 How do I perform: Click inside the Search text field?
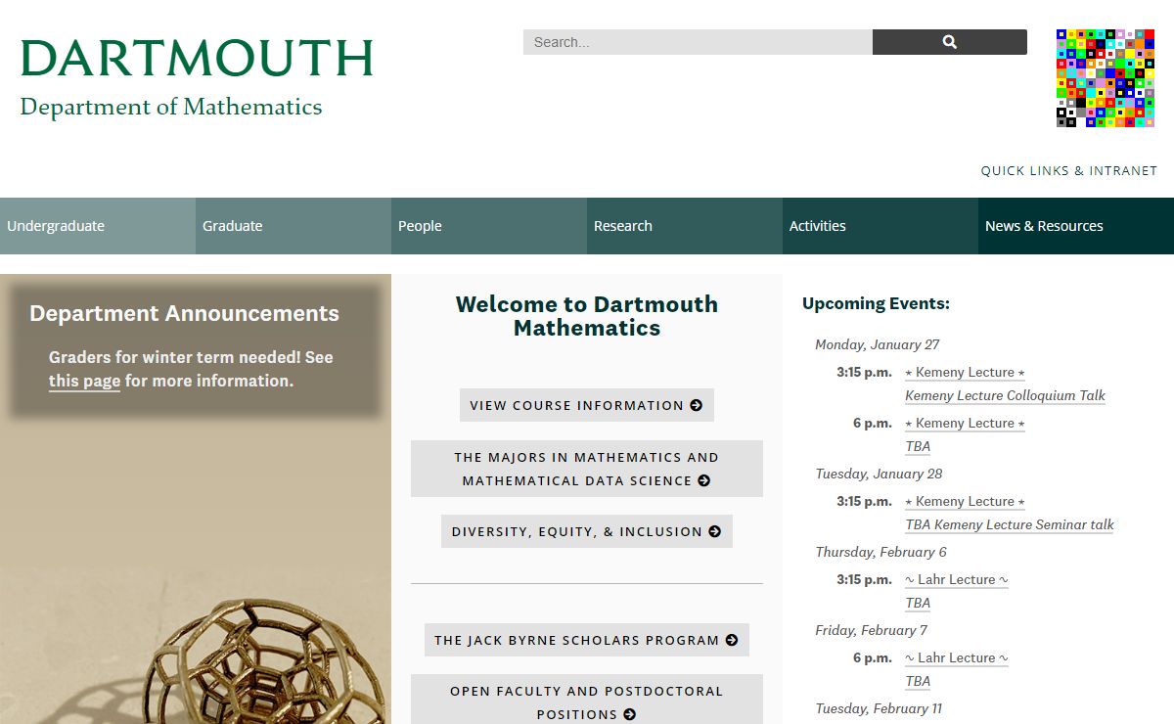click(x=698, y=42)
